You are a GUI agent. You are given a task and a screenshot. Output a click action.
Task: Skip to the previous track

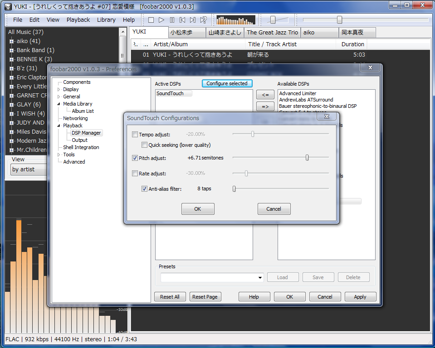(x=182, y=20)
